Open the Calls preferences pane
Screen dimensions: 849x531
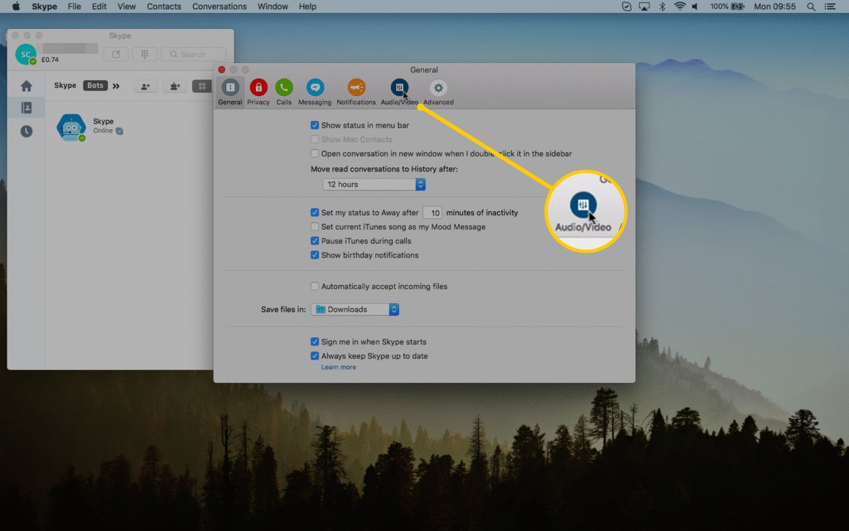tap(284, 91)
